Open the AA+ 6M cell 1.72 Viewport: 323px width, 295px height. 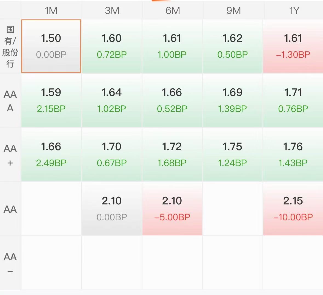click(x=172, y=155)
